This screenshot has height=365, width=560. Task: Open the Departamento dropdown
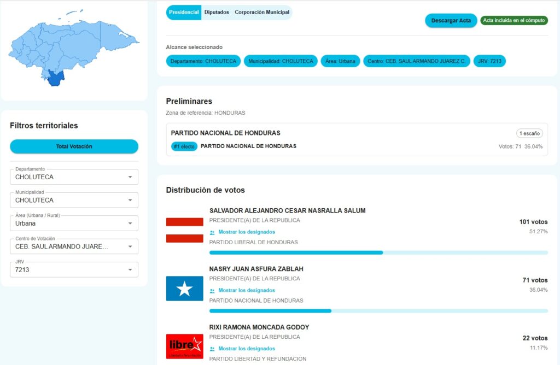point(74,177)
